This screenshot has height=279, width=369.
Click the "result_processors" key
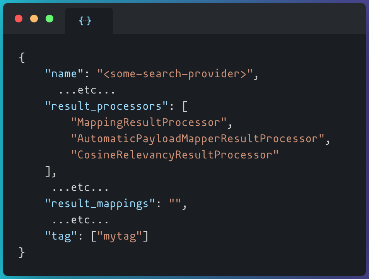107,107
